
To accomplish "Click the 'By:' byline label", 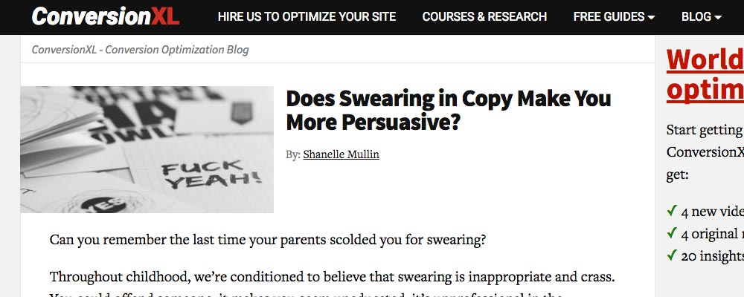I will click(x=293, y=154).
